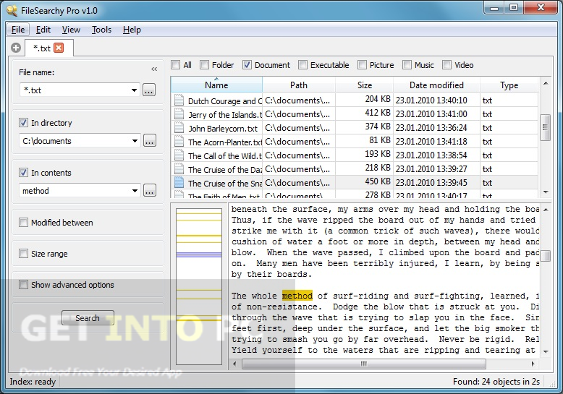The height and width of the screenshot is (394, 563).
Task: Click file icon for Jerry of the Islands
Action: [x=179, y=114]
